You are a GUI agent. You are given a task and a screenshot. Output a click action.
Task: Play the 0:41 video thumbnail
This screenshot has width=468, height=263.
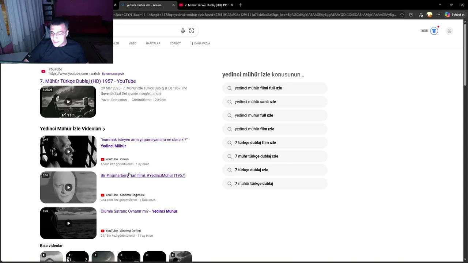tap(68, 152)
